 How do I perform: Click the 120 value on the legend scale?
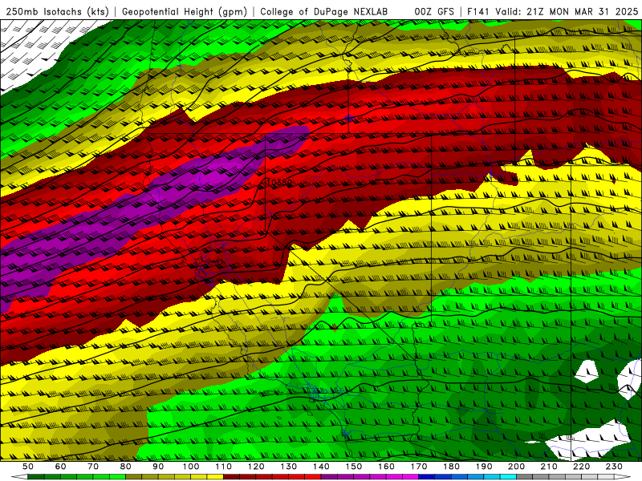click(x=256, y=467)
